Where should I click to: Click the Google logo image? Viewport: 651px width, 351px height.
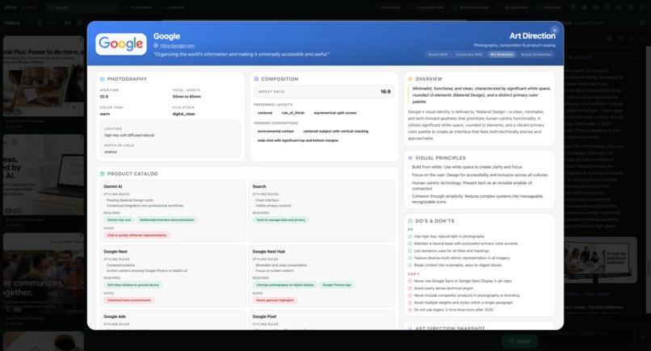(121, 44)
